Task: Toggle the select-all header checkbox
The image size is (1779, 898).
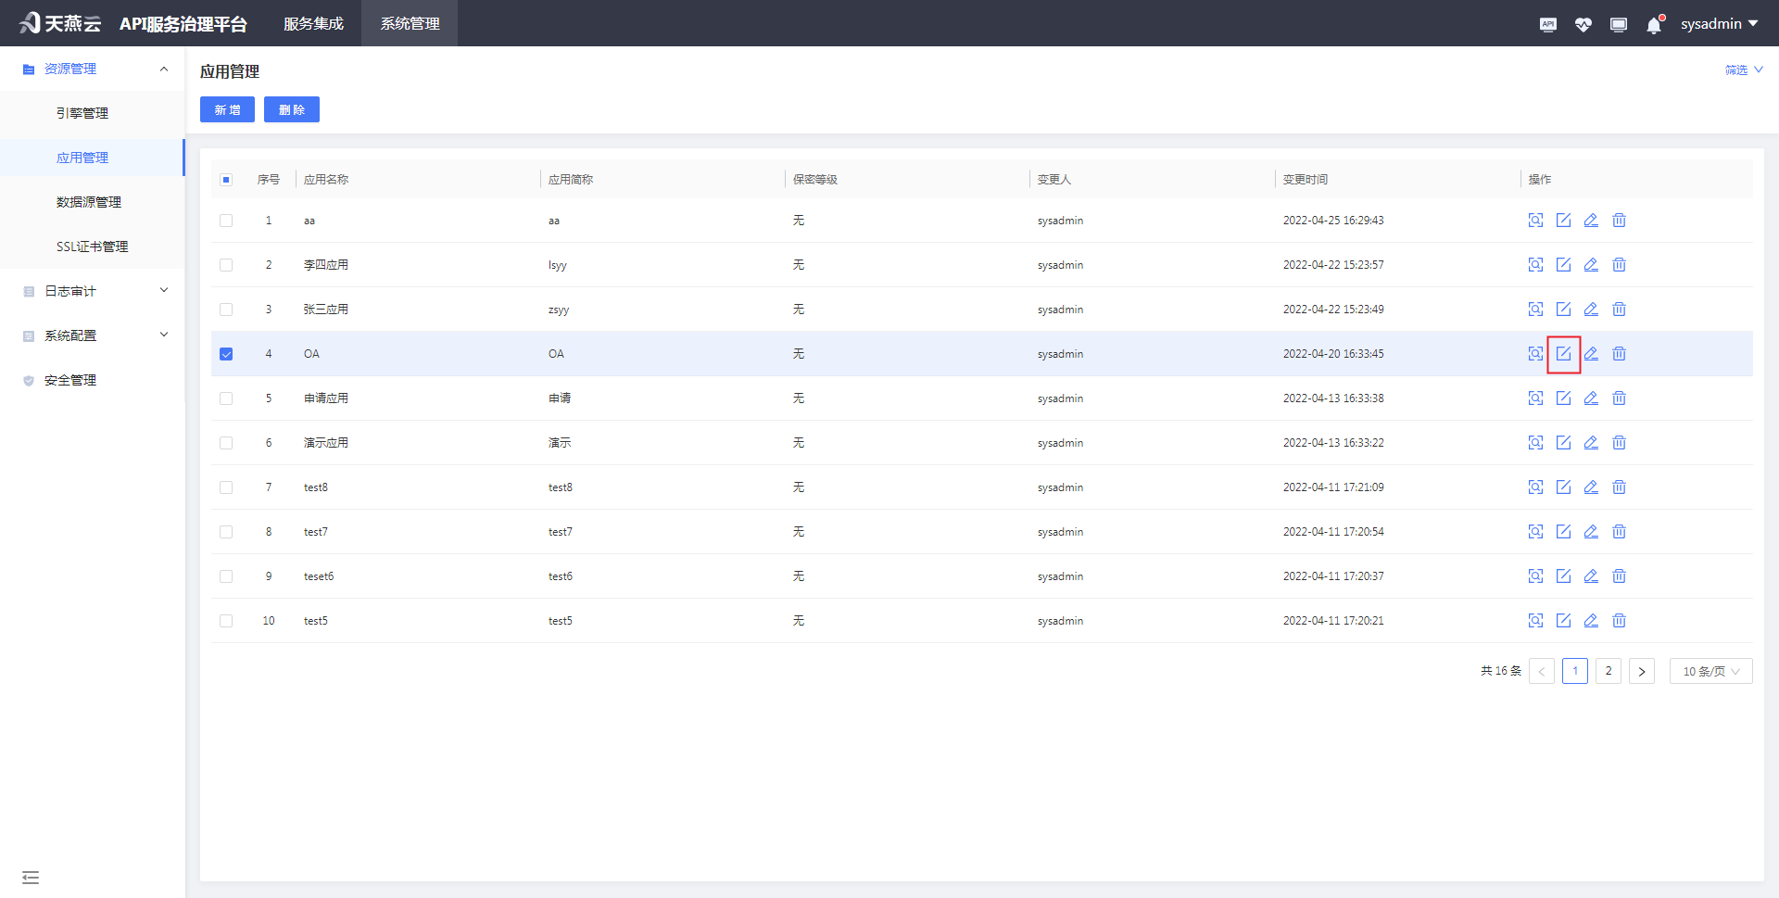Action: [x=226, y=180]
